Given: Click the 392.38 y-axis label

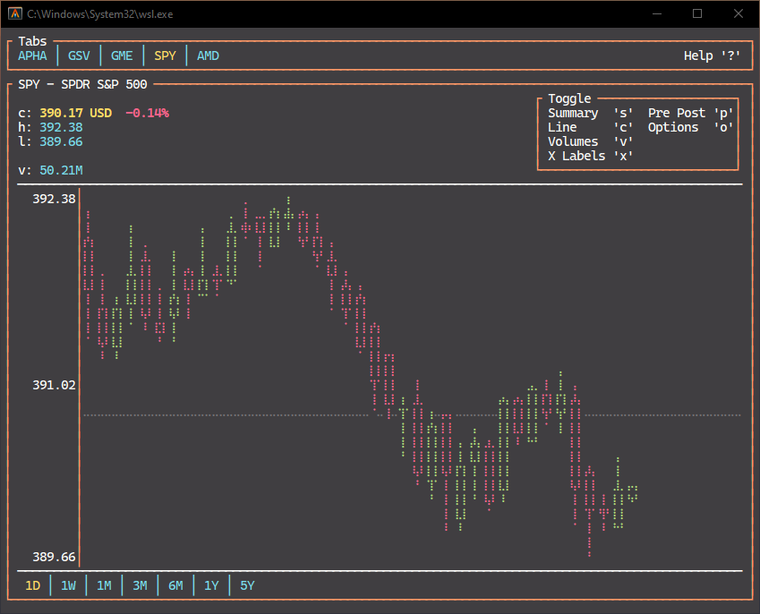Looking at the screenshot, I should click(x=54, y=199).
